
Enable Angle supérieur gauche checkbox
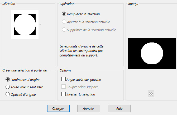[x=64, y=79]
